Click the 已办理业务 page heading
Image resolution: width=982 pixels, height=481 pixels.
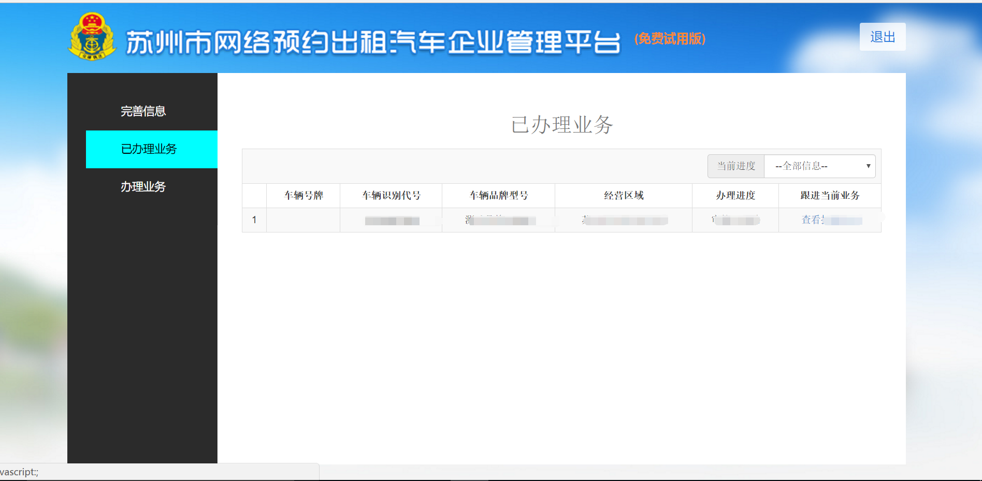pyautogui.click(x=562, y=125)
